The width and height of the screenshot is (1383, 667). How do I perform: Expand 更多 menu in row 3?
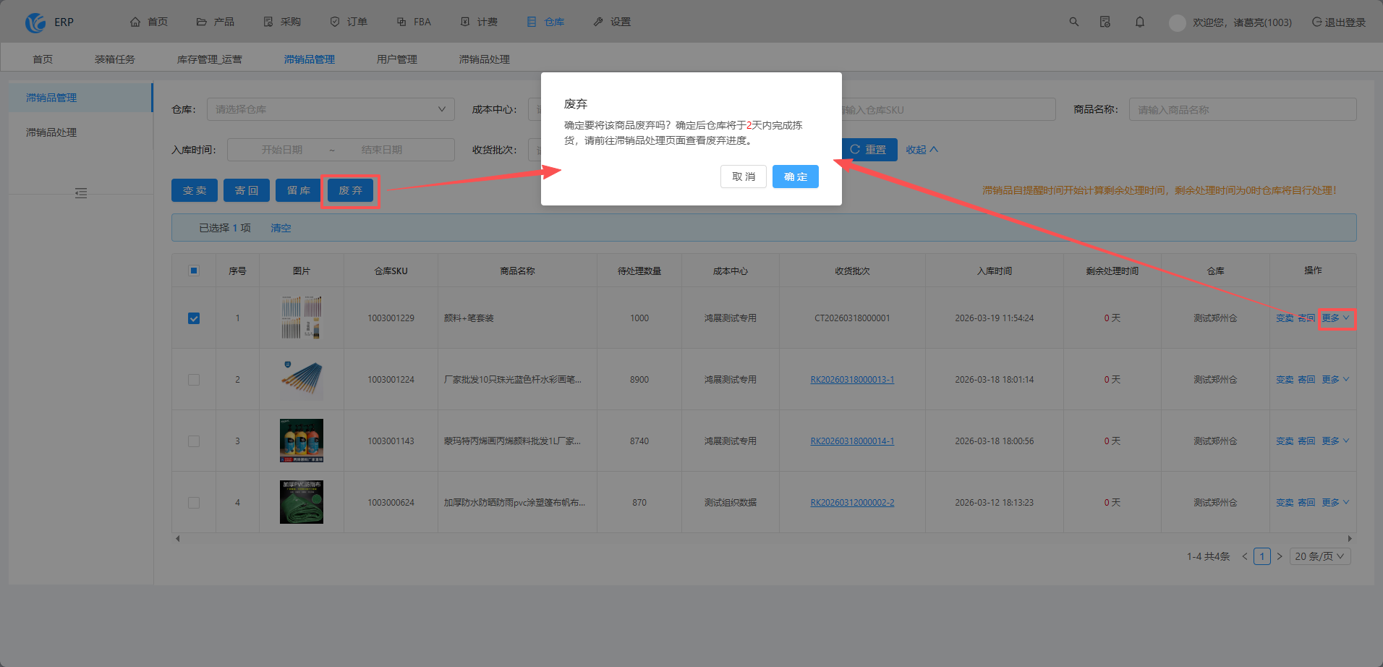tap(1335, 441)
